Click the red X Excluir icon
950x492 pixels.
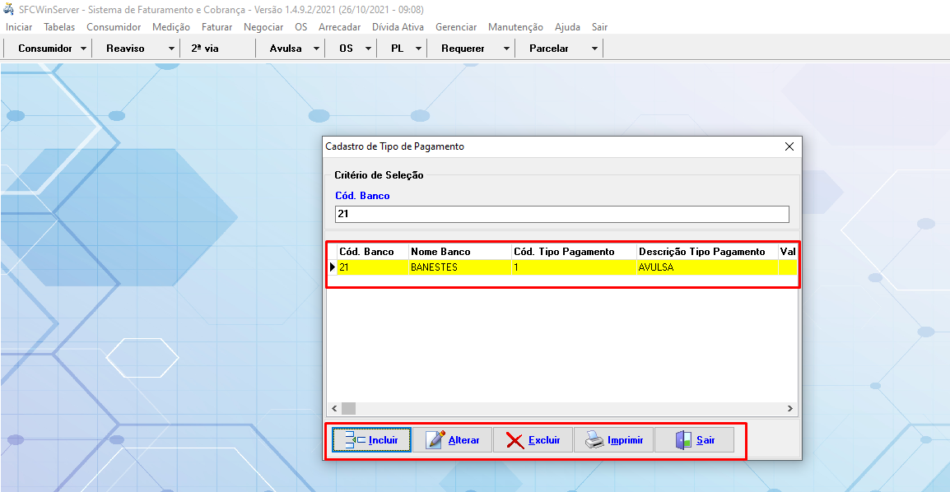point(515,440)
